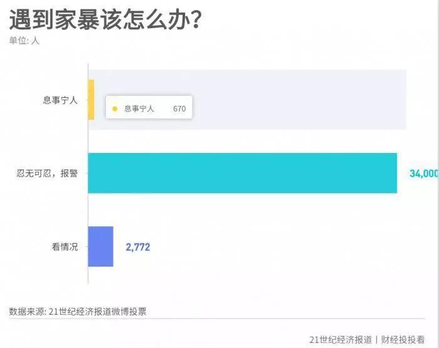Screen dimensions: 439x348
Task: Click the 21世纪经济报道 footer text
Action: click(341, 340)
